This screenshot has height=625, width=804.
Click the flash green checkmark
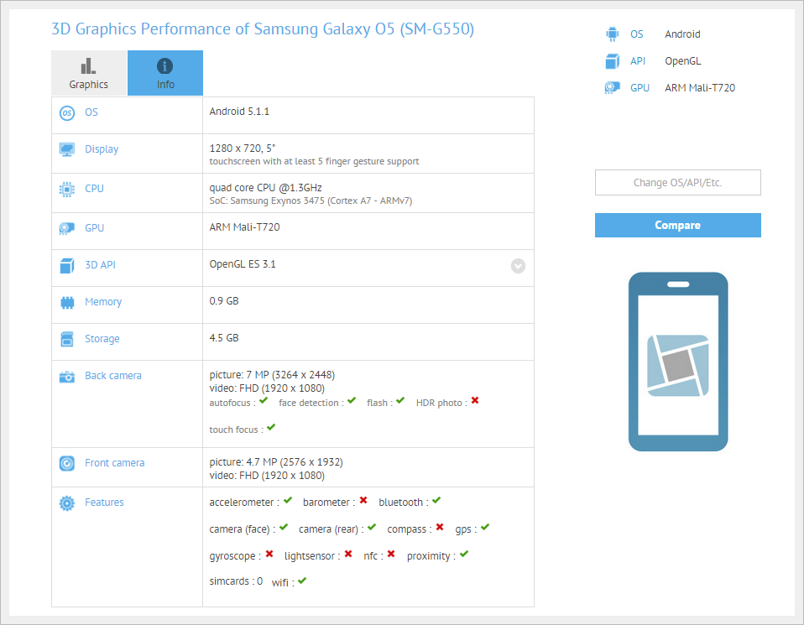tap(400, 400)
